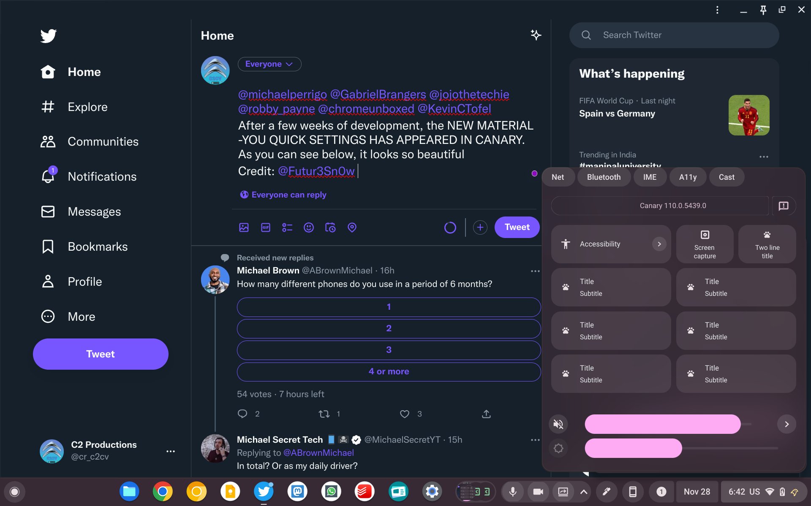Select the IME quick settings tile
The height and width of the screenshot is (506, 811).
coord(649,177)
